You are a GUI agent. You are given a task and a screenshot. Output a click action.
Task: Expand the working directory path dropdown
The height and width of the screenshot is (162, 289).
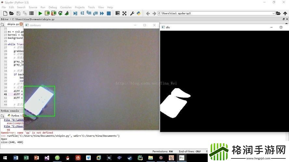tap(273, 13)
